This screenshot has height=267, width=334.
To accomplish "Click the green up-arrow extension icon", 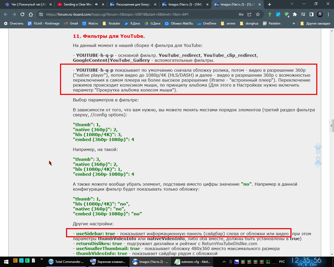I will (x=270, y=14).
